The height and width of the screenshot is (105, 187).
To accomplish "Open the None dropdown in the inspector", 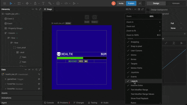I will (176, 28).
